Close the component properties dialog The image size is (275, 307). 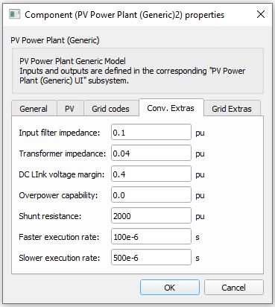point(261,14)
